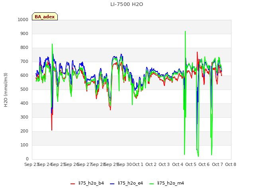Image resolution: width=255 pixels, height=191 pixels.
Task: Click the Oct 2 x-axis label
Action: 151,164
